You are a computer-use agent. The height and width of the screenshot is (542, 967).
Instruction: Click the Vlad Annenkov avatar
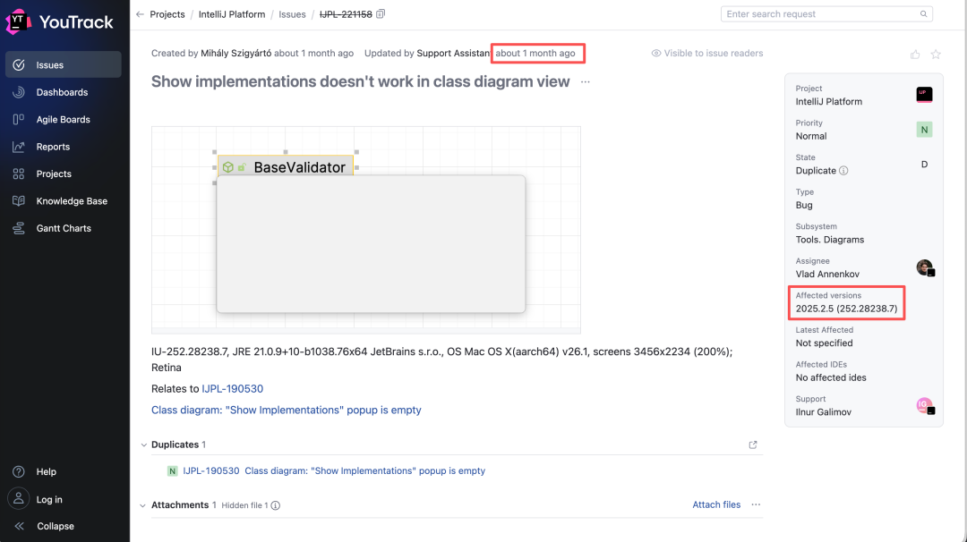pyautogui.click(x=924, y=268)
